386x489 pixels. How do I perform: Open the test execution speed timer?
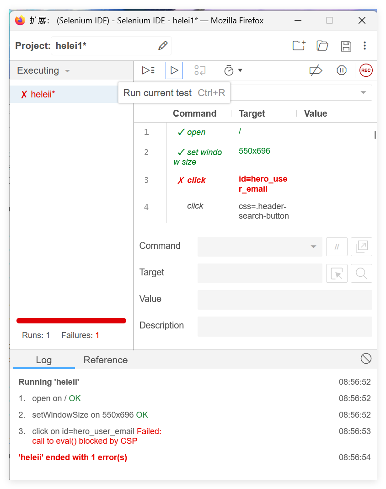click(x=229, y=70)
